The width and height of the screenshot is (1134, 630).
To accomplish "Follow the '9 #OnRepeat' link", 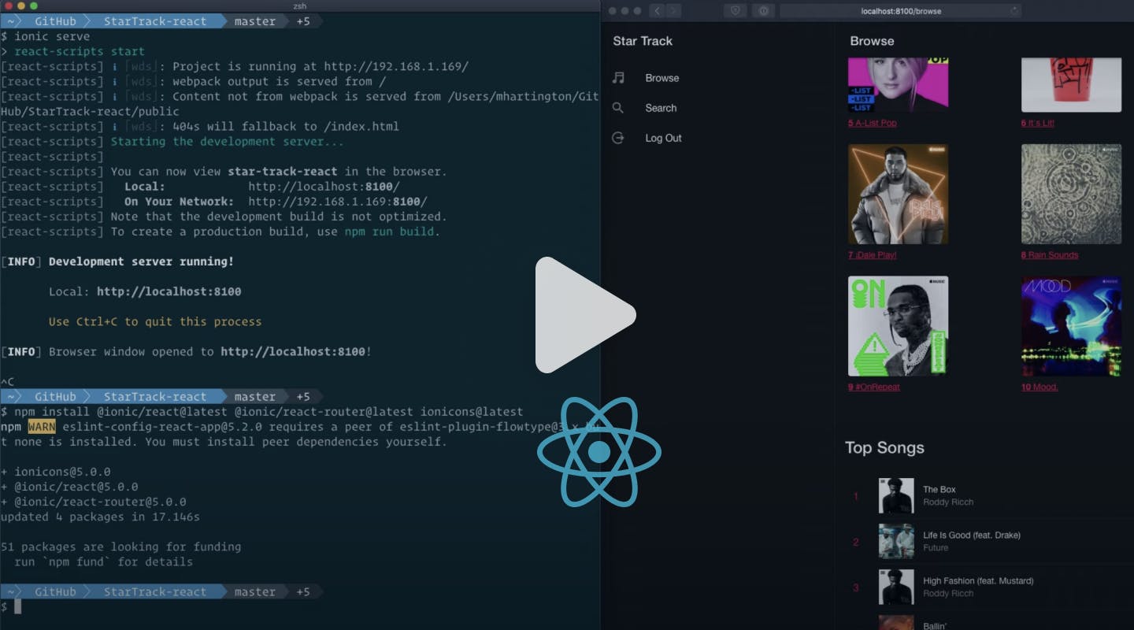I will coord(874,387).
